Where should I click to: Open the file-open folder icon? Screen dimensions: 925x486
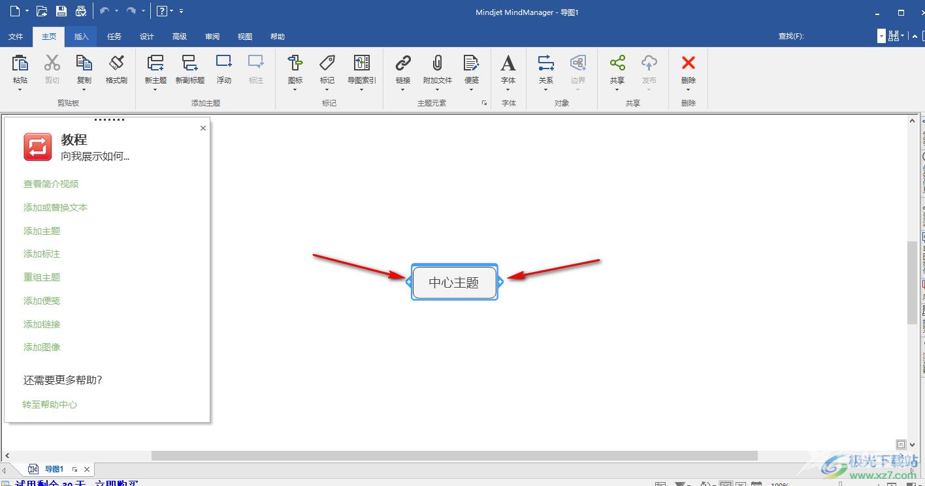click(x=42, y=10)
